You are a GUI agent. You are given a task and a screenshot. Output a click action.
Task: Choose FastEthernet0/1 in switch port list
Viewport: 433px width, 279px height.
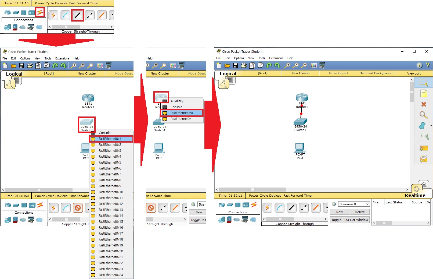click(x=111, y=139)
